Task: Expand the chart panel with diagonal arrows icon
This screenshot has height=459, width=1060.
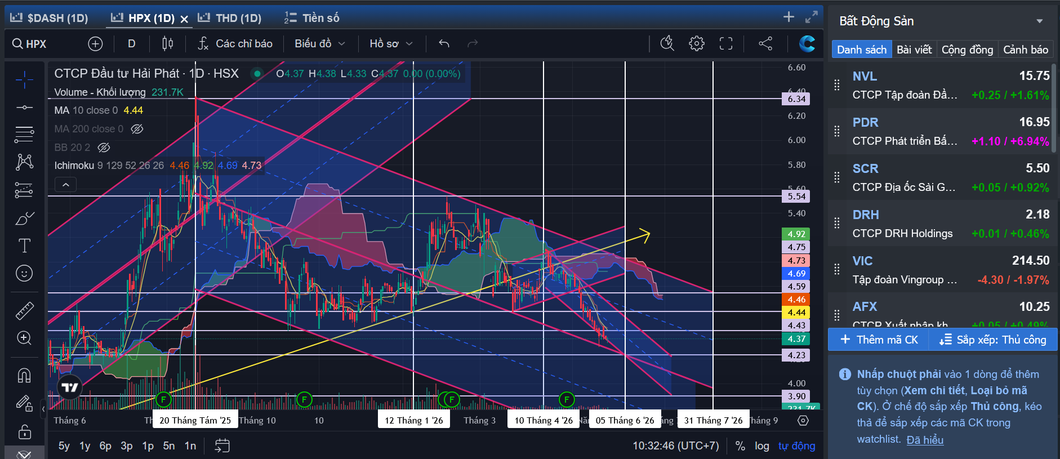Action: click(811, 17)
